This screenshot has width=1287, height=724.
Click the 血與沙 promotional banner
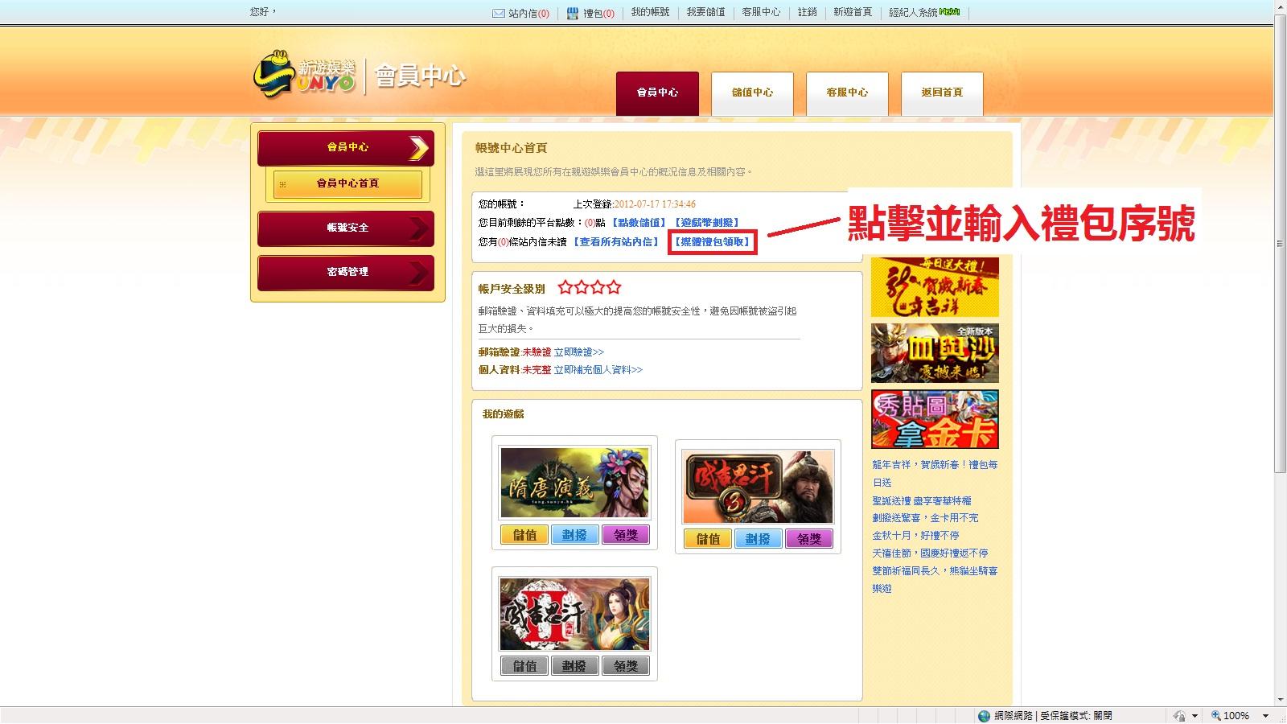click(x=935, y=353)
